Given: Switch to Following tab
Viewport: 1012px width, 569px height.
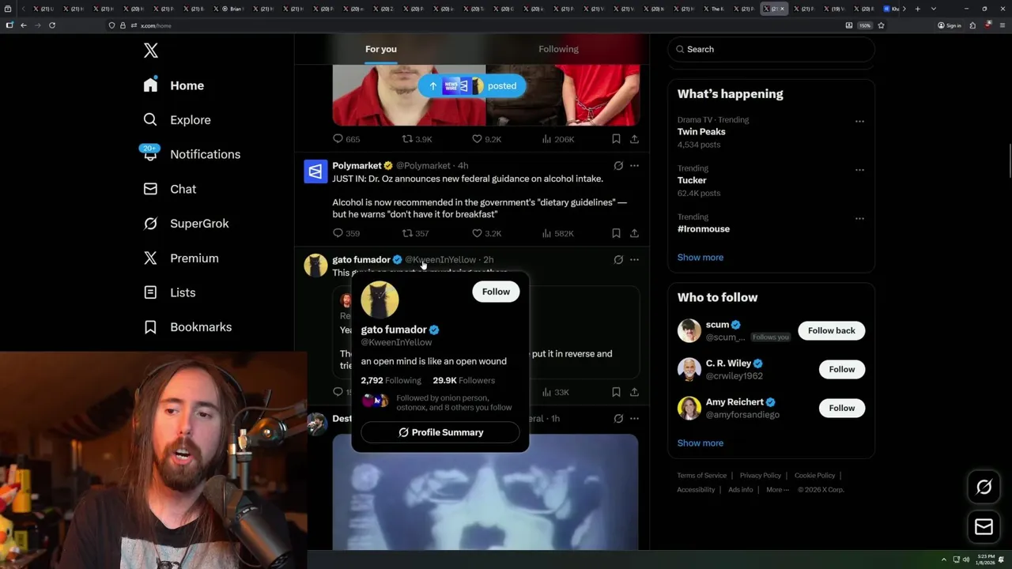Looking at the screenshot, I should (x=558, y=49).
